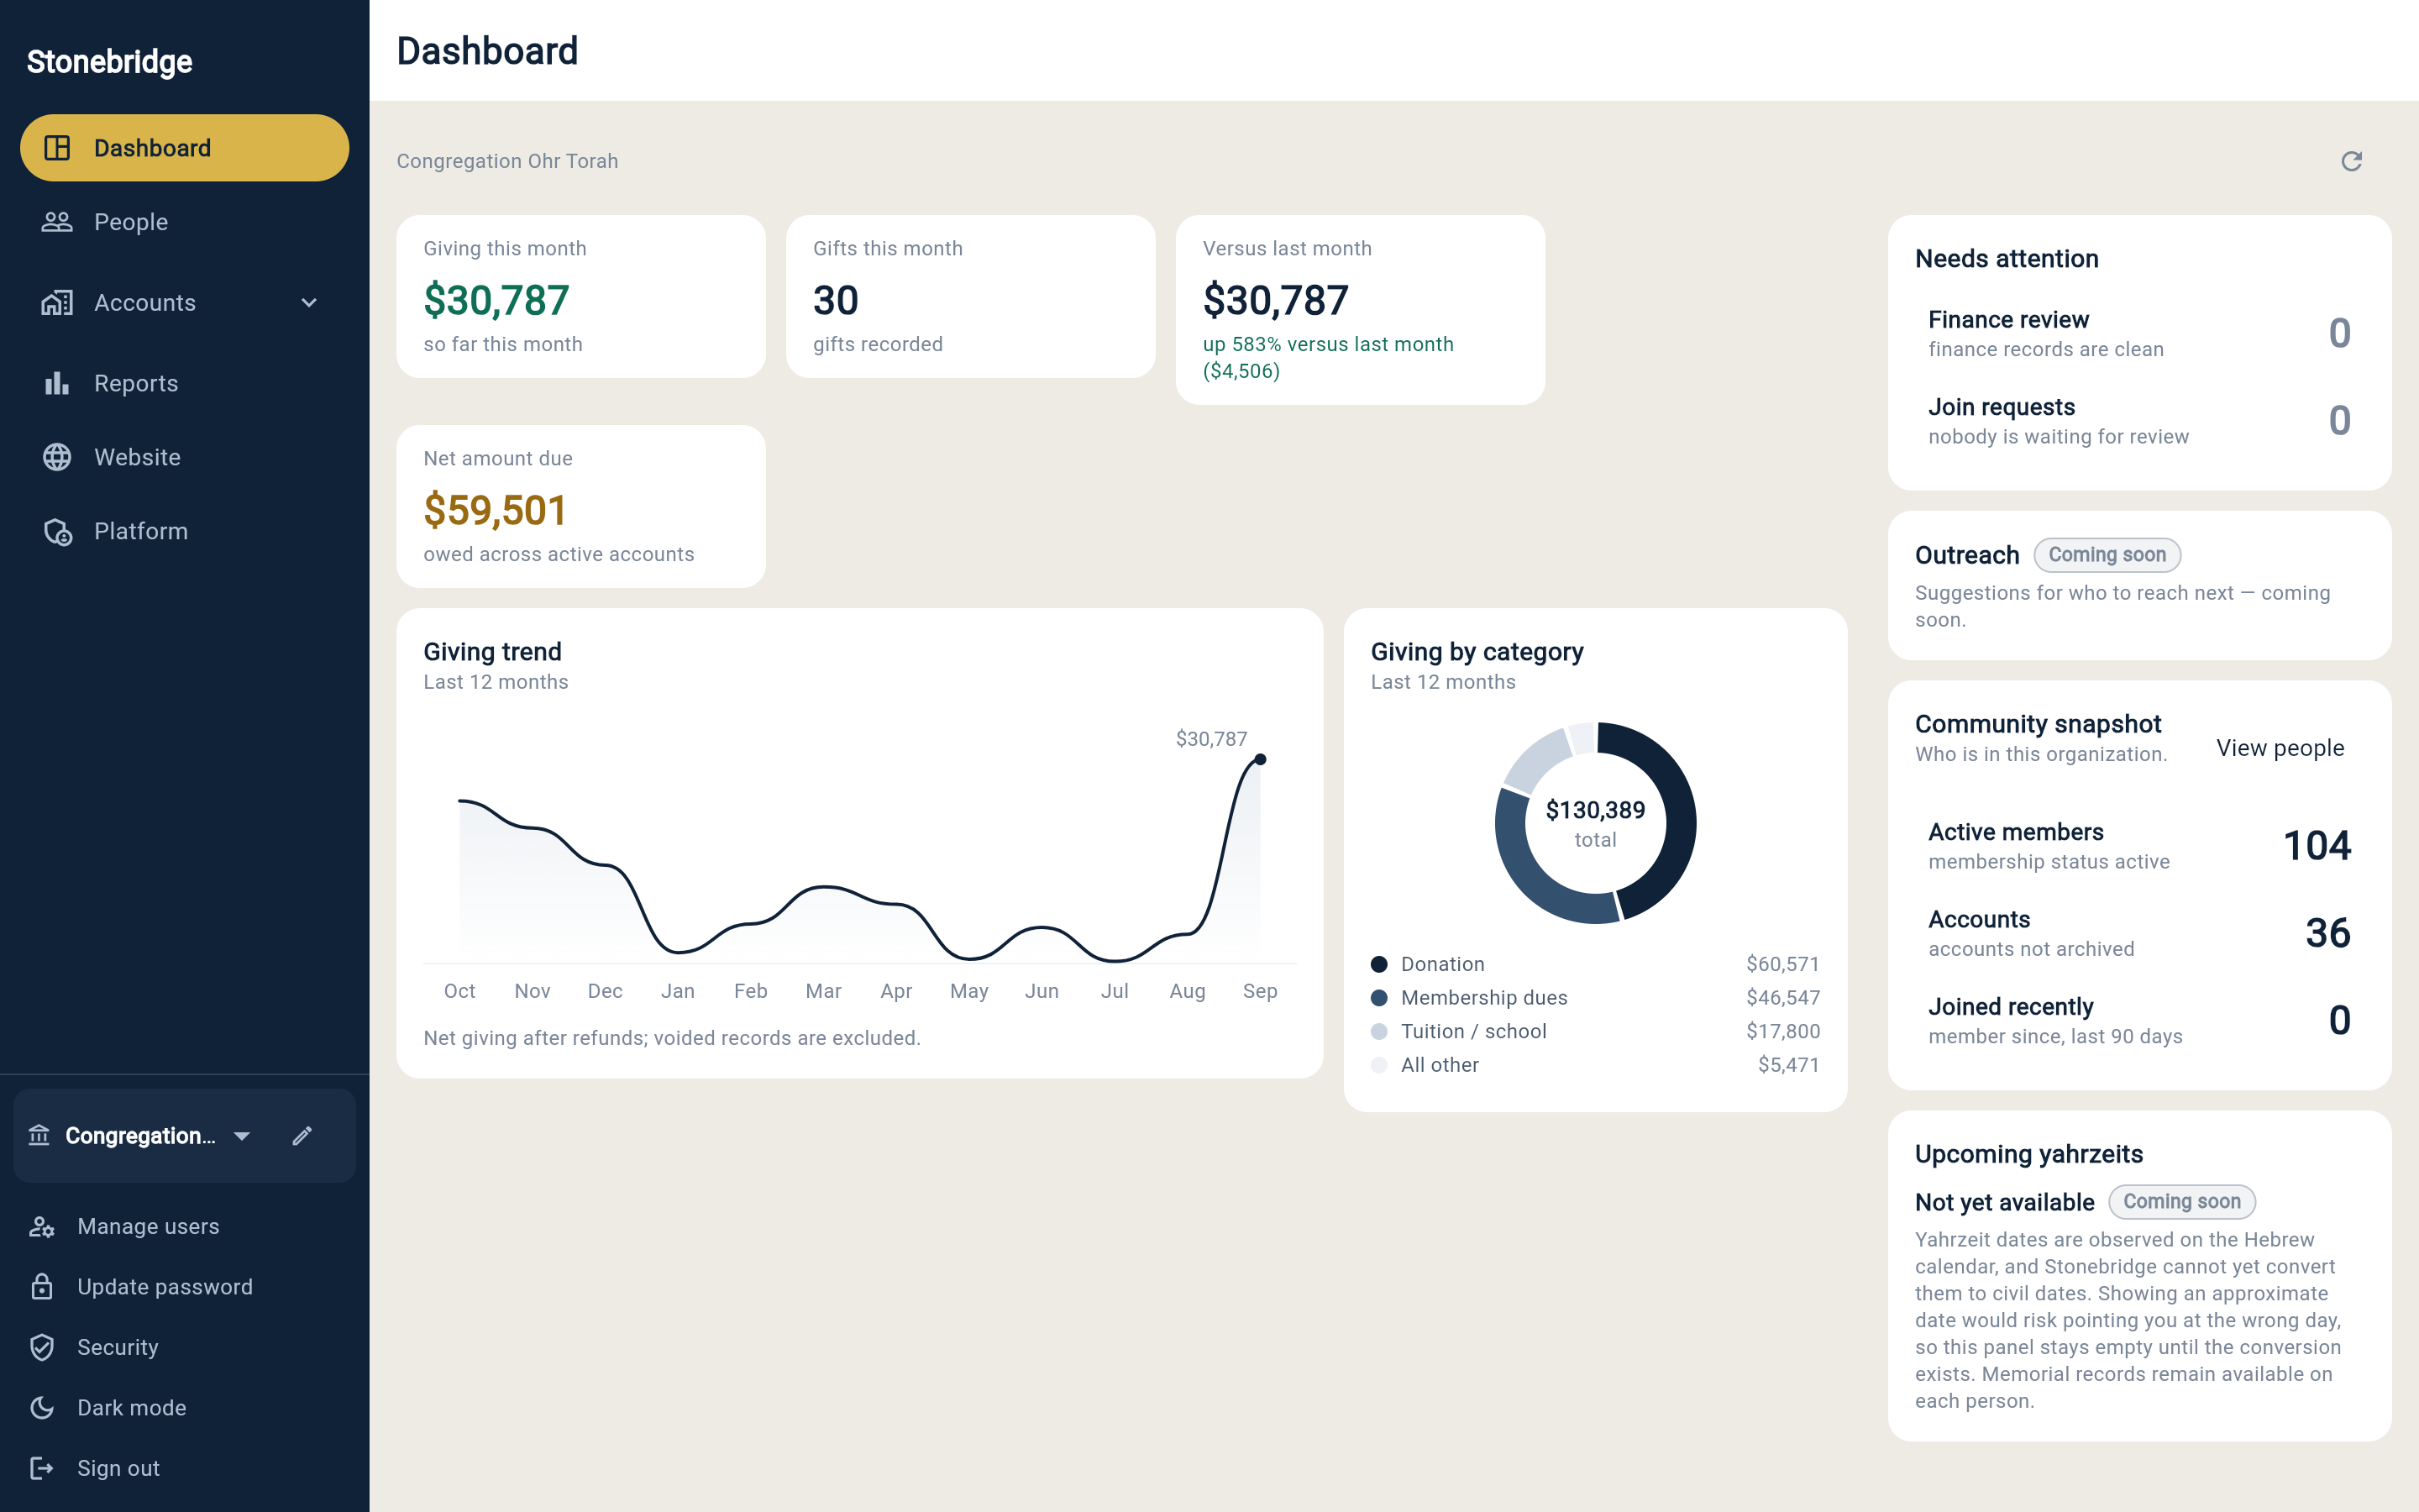Click the Manage users gear-person icon

(x=41, y=1226)
